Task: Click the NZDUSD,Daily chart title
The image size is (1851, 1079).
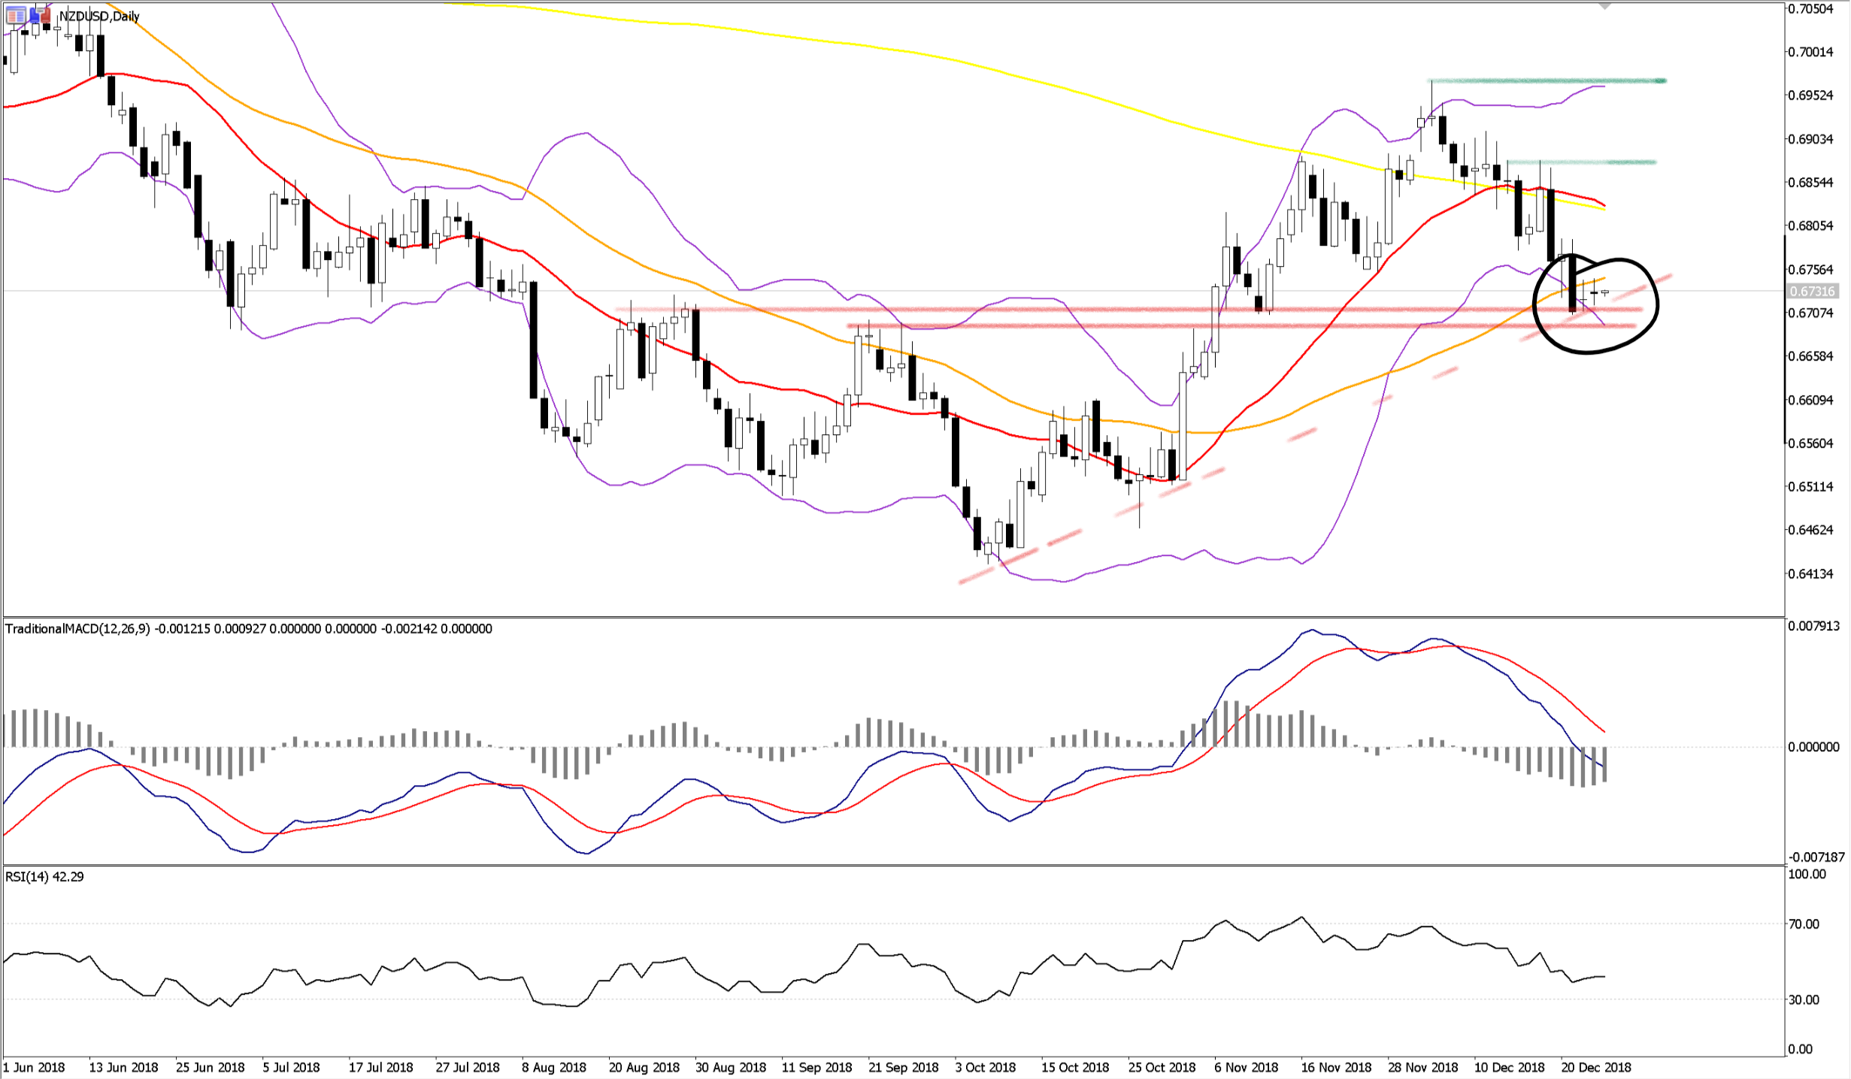Action: point(99,16)
